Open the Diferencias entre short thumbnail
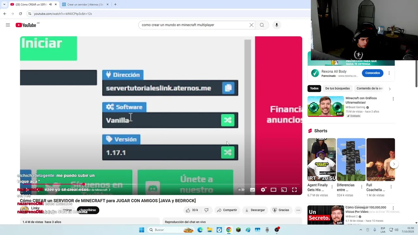 click(x=351, y=160)
